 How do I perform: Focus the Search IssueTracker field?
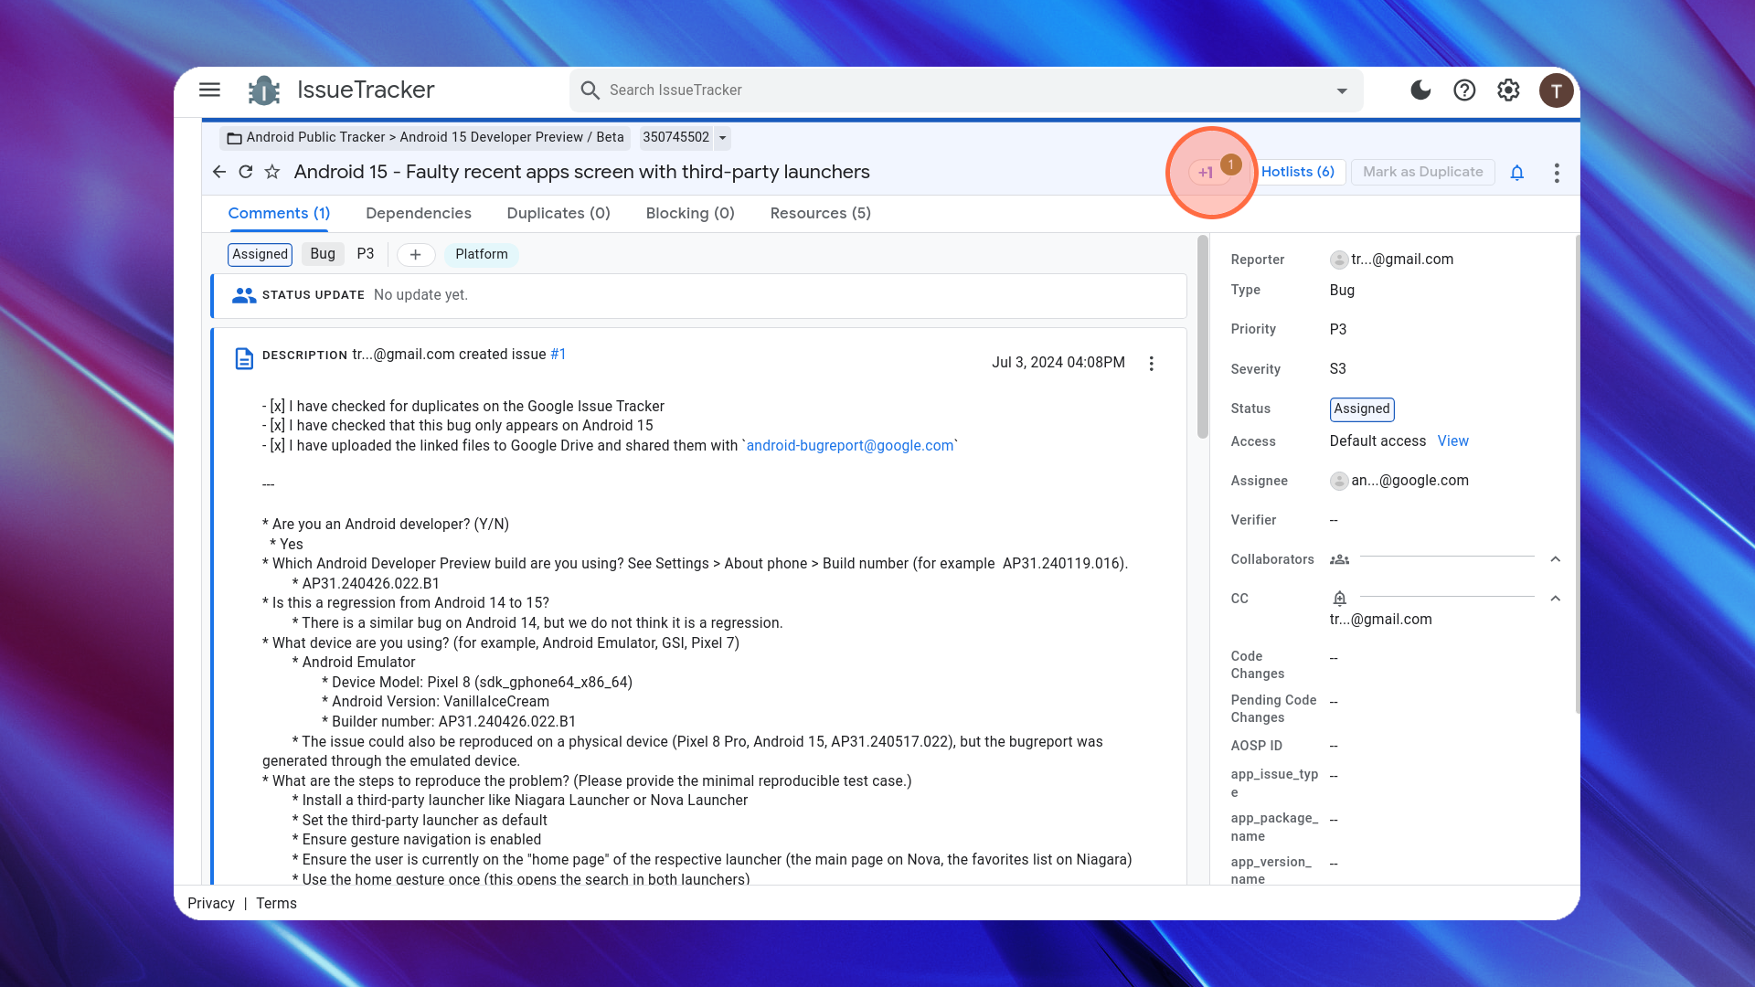(965, 90)
